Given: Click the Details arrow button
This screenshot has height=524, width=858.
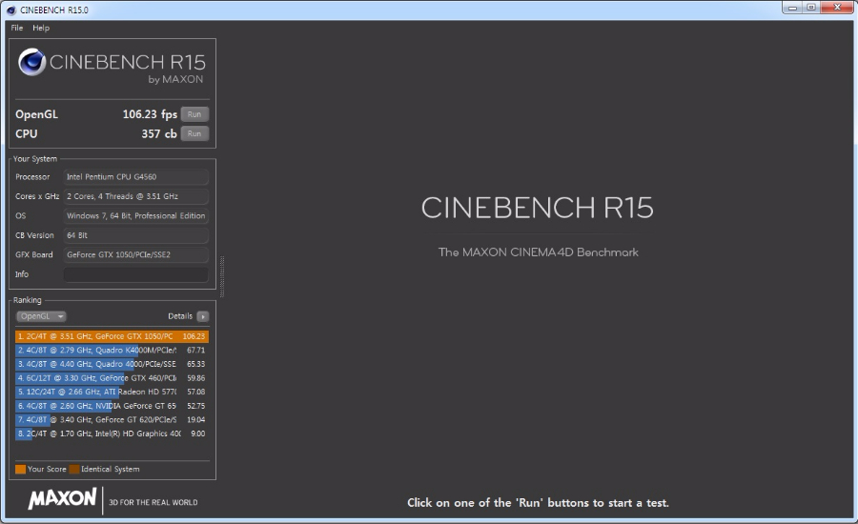Looking at the screenshot, I should 203,316.
